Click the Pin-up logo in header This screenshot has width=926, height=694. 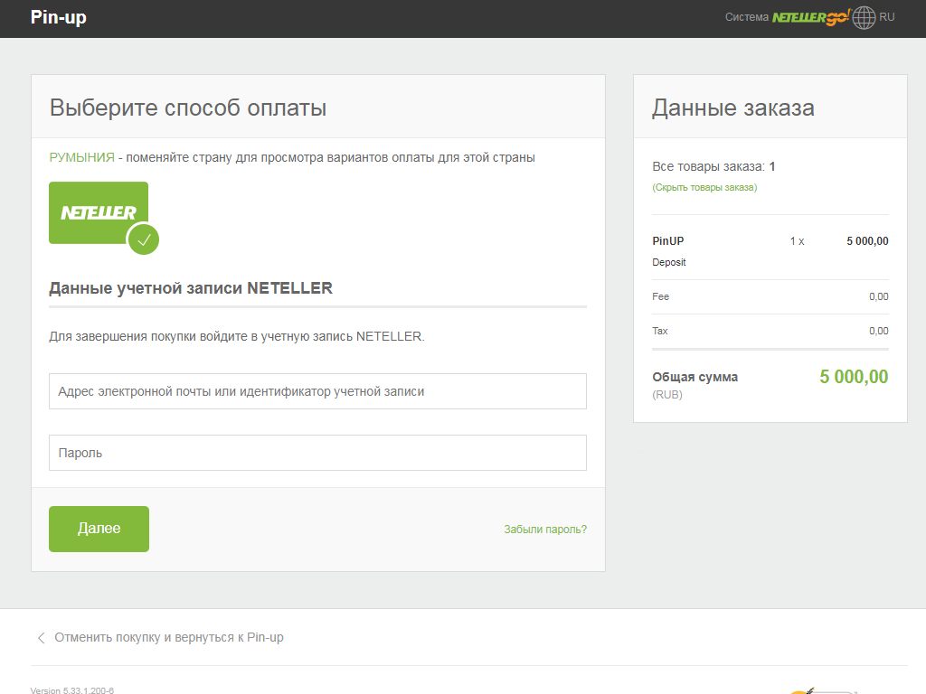[59, 17]
